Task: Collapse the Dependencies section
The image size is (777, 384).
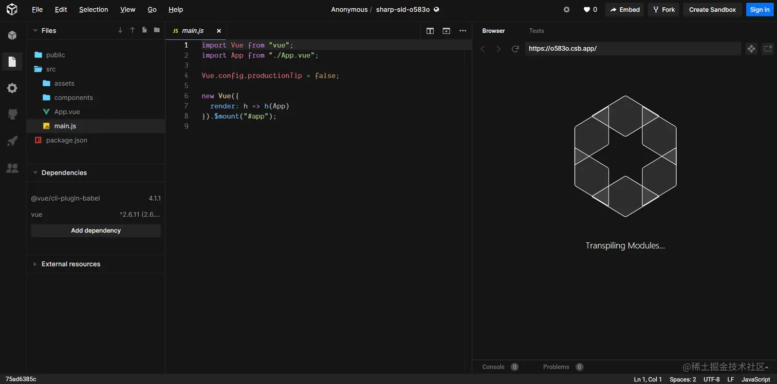Action: (x=35, y=172)
